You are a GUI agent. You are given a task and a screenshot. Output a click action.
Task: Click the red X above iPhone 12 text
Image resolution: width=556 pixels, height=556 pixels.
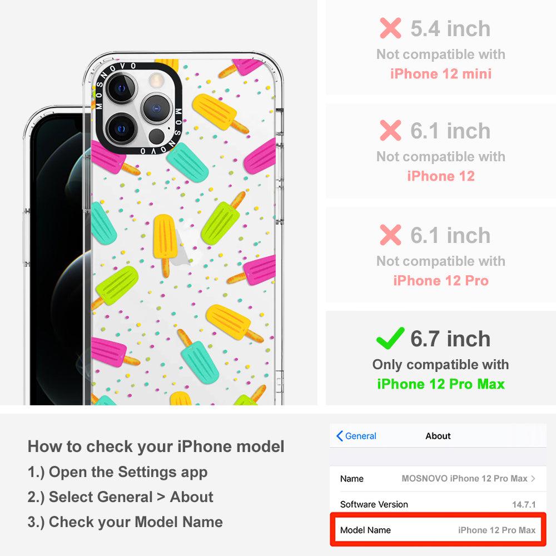coord(390,130)
